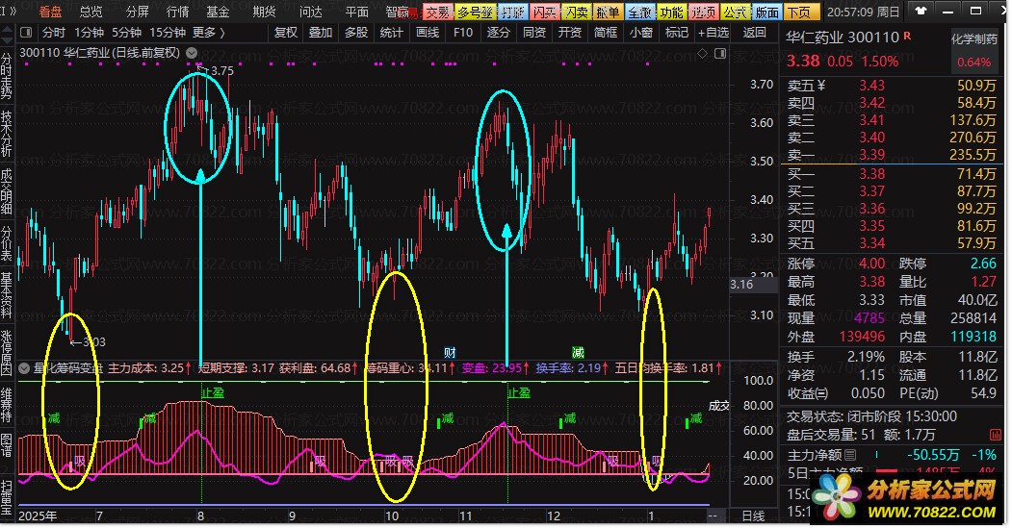Image resolution: width=1012 pixels, height=528 pixels.
Task: Click the 撤单 cancel order button
Action: [x=608, y=12]
